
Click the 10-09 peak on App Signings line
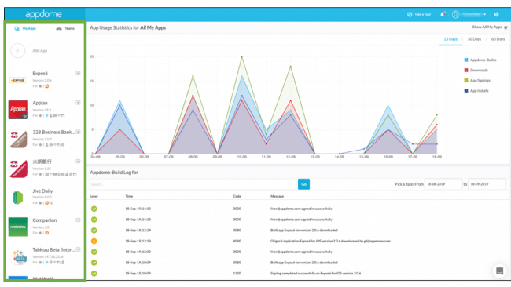click(x=242, y=57)
